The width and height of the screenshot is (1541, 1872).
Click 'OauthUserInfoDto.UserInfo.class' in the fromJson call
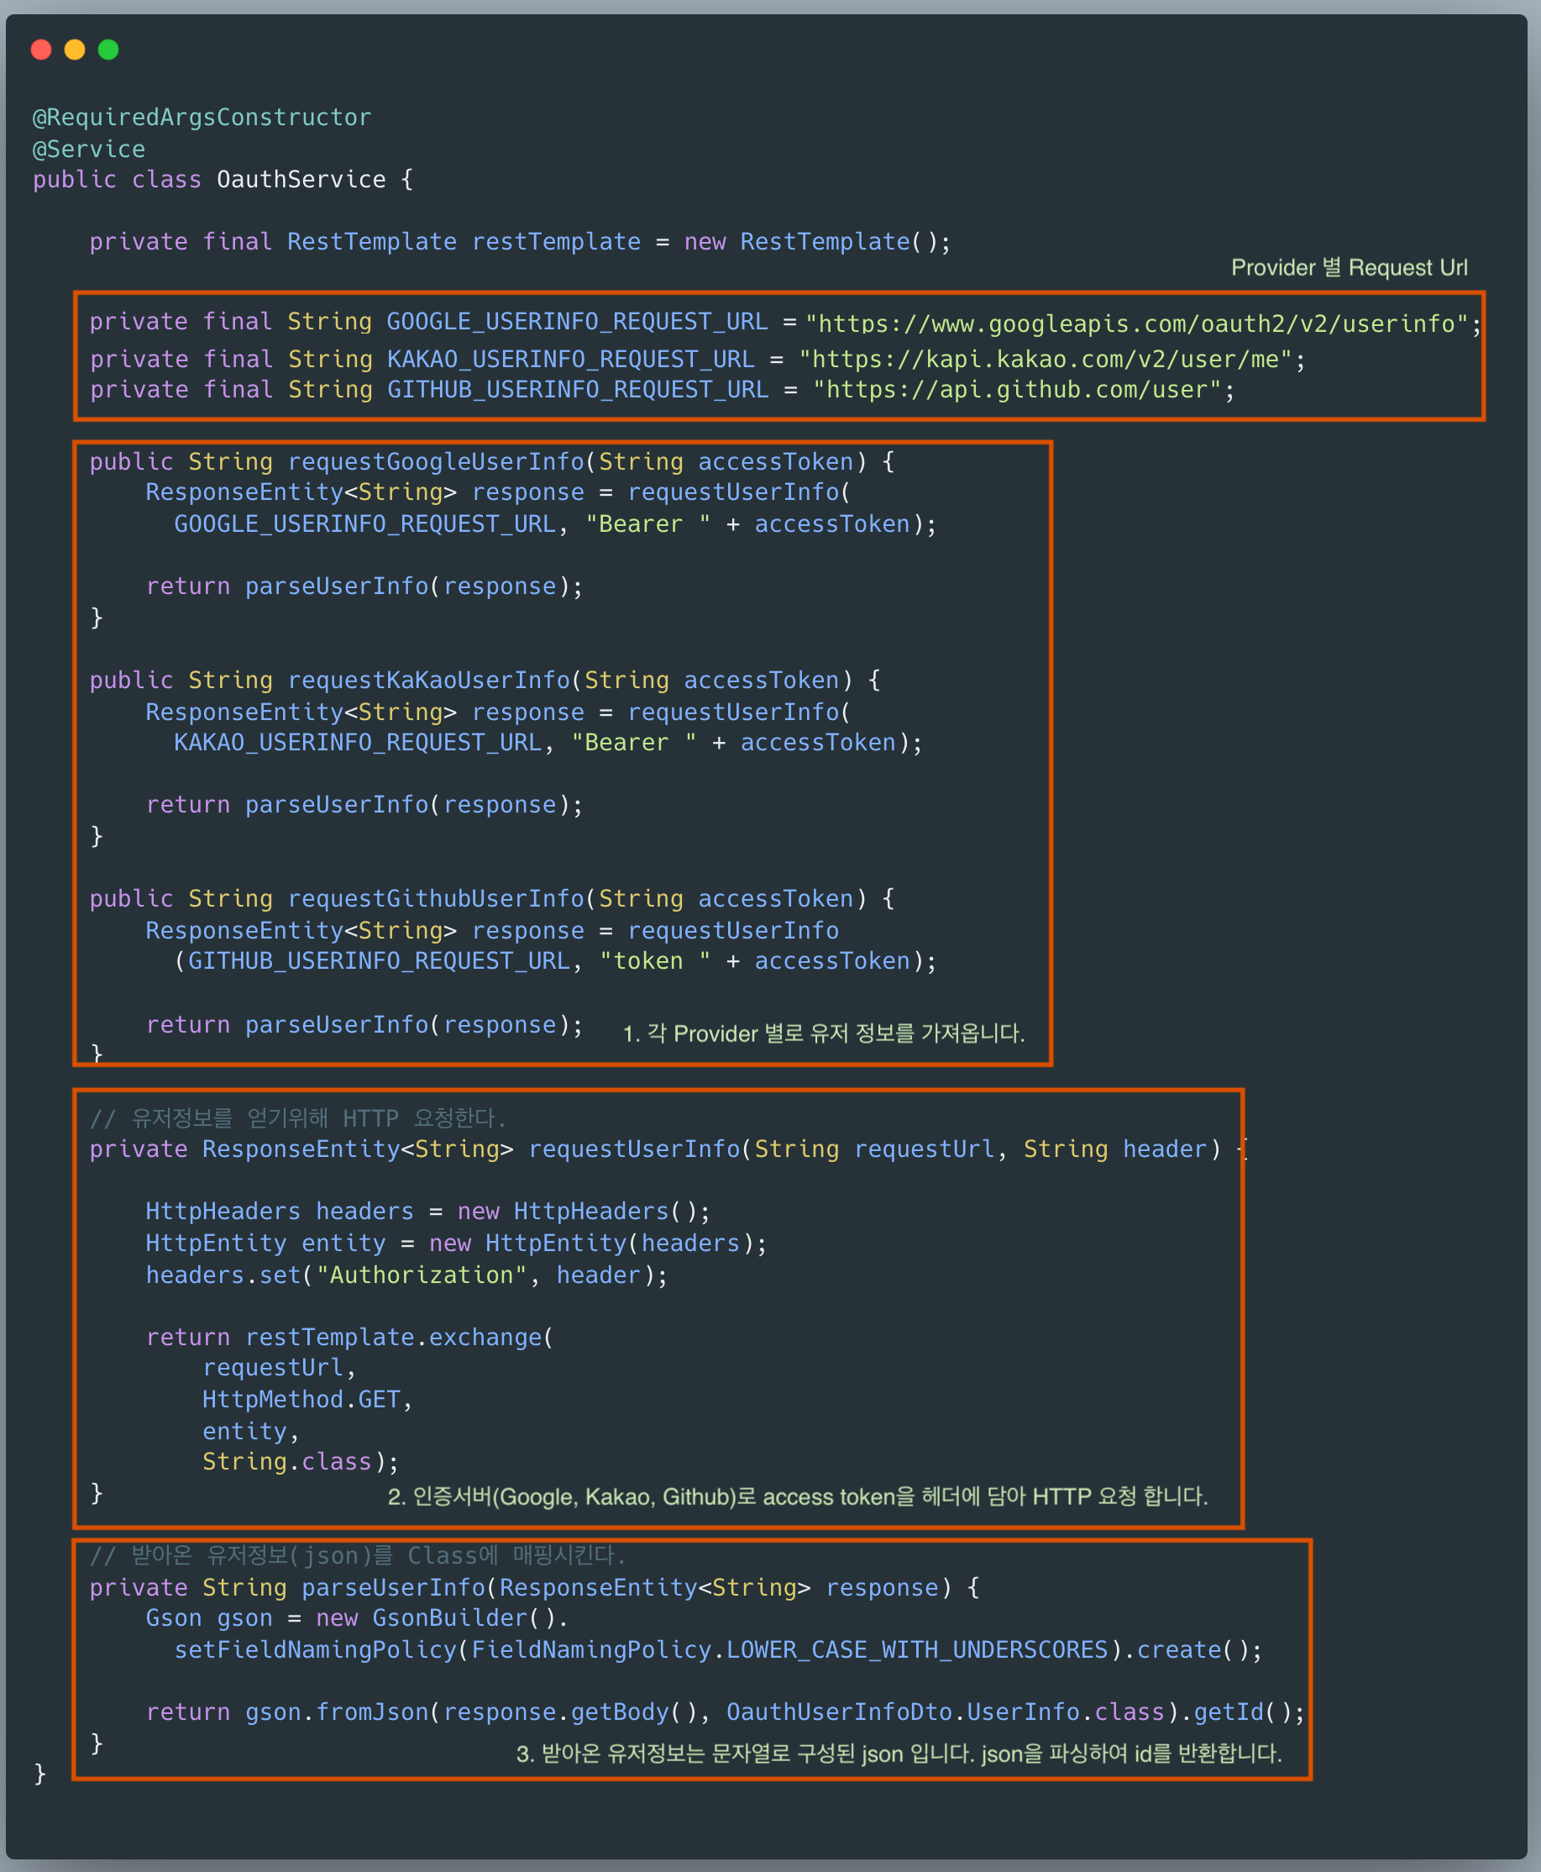tap(946, 1712)
